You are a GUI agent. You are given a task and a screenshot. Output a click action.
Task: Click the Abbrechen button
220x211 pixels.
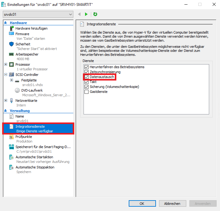pyautogui.click(x=172, y=204)
